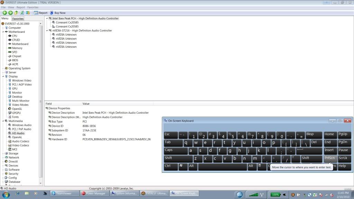This screenshot has height=199, width=354.
Task: Click the Buy Now toolbar button
Action: pyautogui.click(x=58, y=13)
